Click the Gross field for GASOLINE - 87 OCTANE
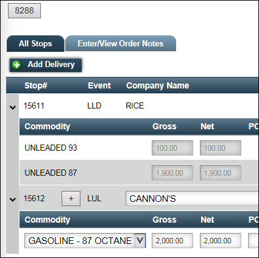259x258 pixels. point(172,241)
